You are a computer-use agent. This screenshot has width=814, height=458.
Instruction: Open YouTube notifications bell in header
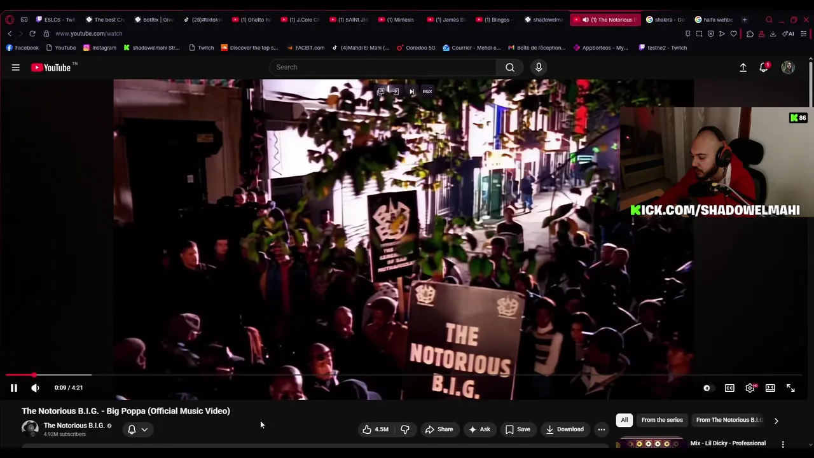[x=764, y=67]
